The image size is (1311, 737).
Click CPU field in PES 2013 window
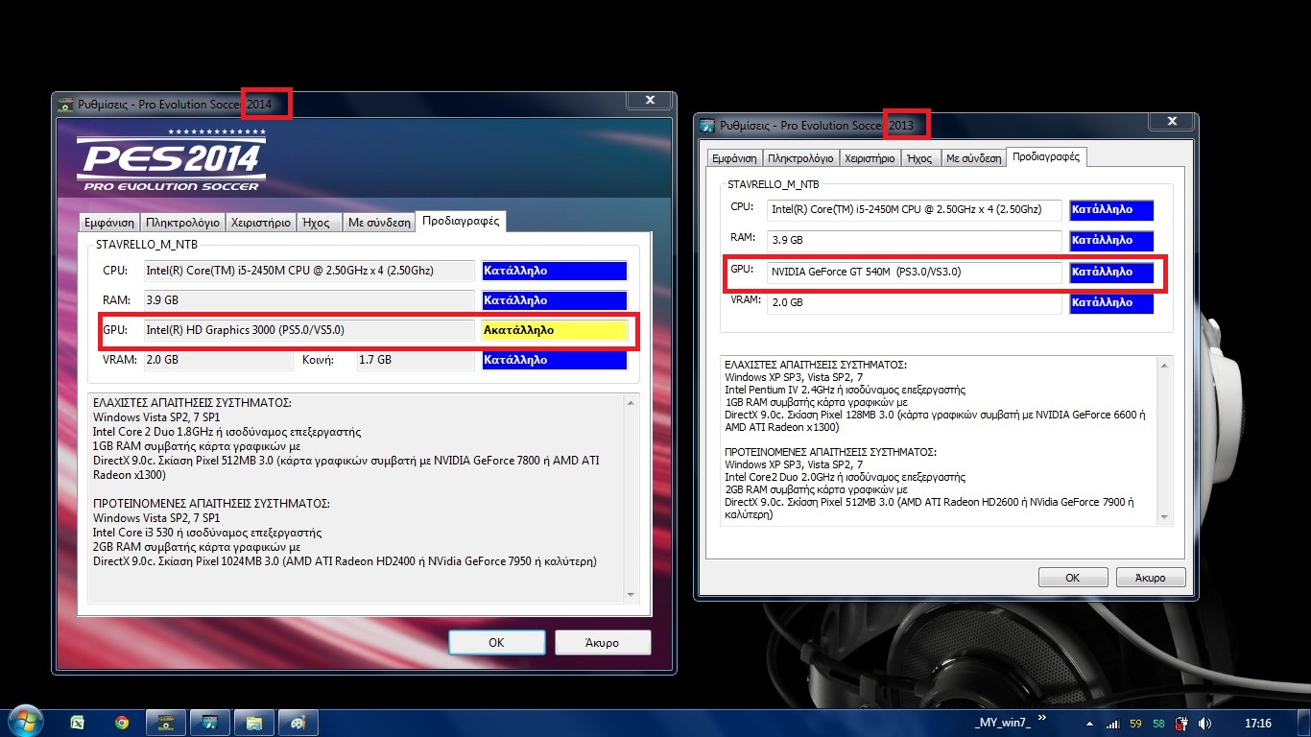(915, 209)
